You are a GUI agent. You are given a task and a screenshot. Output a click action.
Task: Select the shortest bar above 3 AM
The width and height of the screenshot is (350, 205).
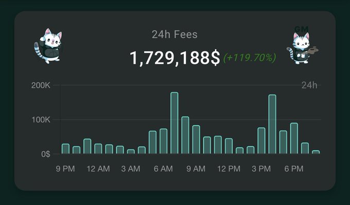point(131,151)
